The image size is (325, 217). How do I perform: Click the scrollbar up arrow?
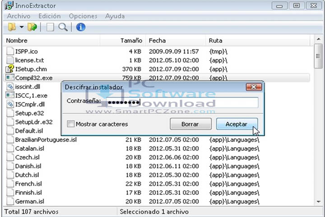(318, 39)
